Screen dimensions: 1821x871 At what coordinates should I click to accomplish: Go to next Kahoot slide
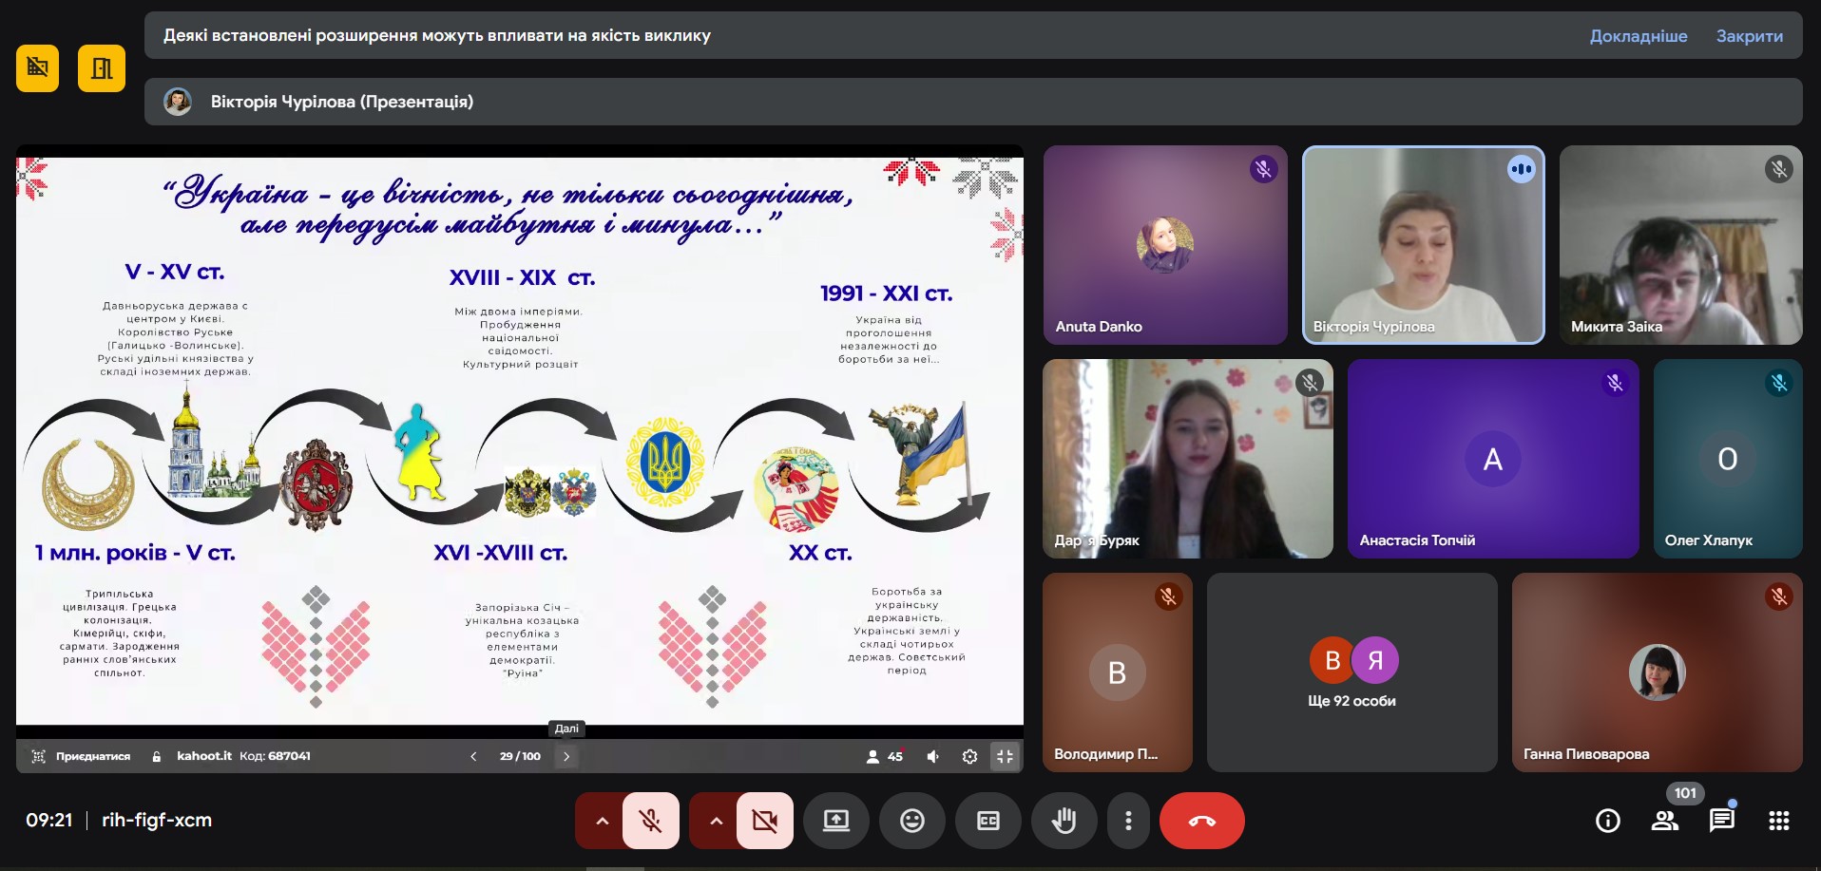[x=566, y=756]
